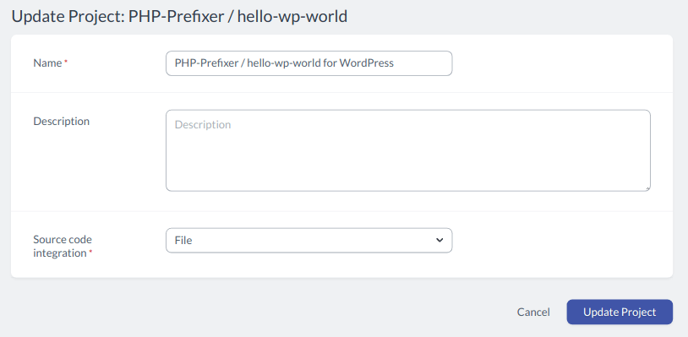Click the Update Project button
Screen dimensions: 688x337
point(620,312)
